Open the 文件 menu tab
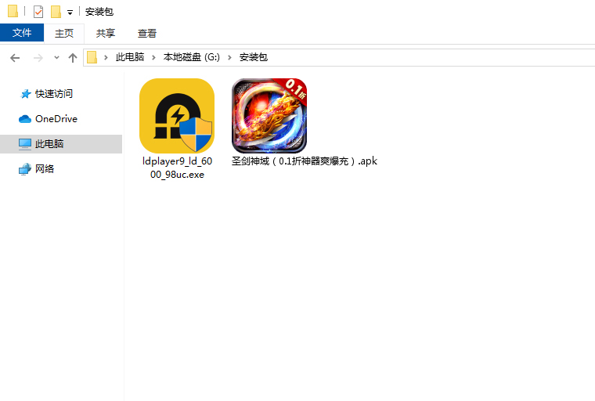The image size is (595, 401). 22,33
